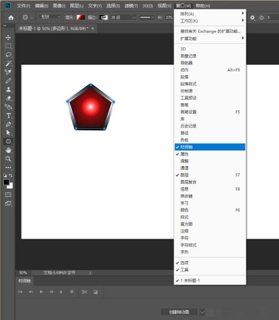279x320 pixels.
Task: Open the 图像(I) menu
Action: [59, 6]
